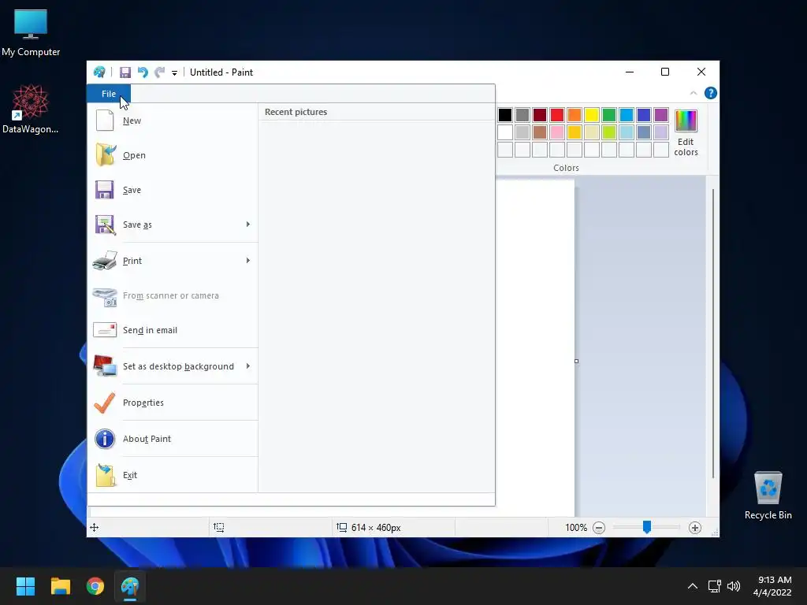Pick the black color swatch
The width and height of the screenshot is (807, 605).
505,115
